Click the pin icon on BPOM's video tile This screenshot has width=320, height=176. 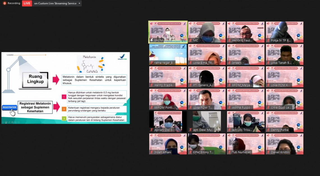point(152,41)
